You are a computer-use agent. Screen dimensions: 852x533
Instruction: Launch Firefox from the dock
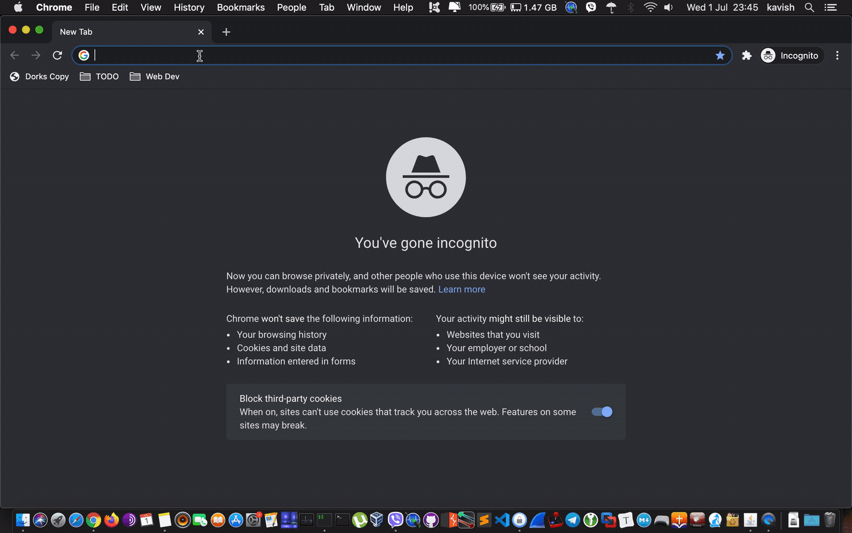point(111,520)
